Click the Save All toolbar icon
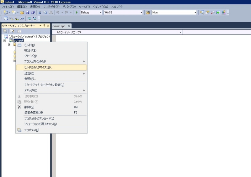 (33, 13)
